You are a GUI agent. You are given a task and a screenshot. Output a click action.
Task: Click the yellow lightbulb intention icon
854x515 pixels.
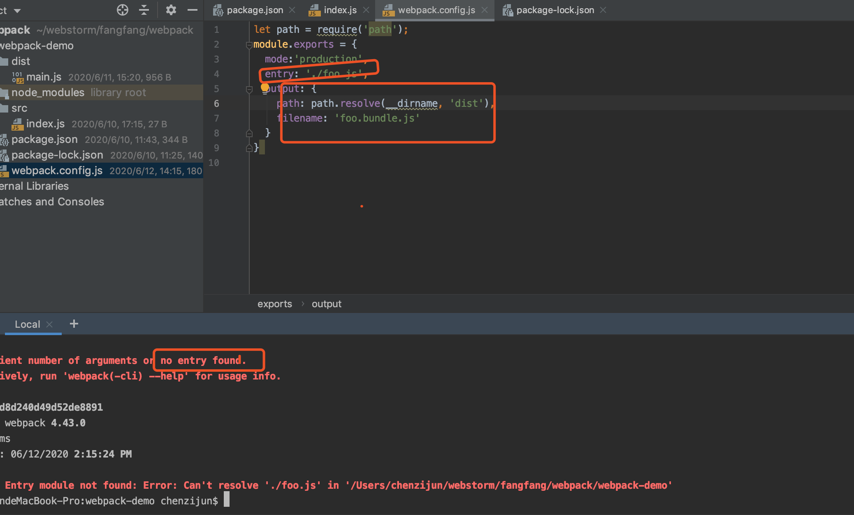point(265,88)
